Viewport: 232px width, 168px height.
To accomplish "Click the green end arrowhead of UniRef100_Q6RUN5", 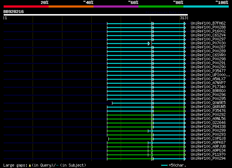I will pos(185,107).
